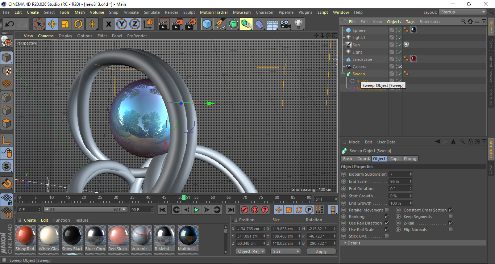Toggle Y axis lock
The image size is (495, 264).
tap(121, 24)
